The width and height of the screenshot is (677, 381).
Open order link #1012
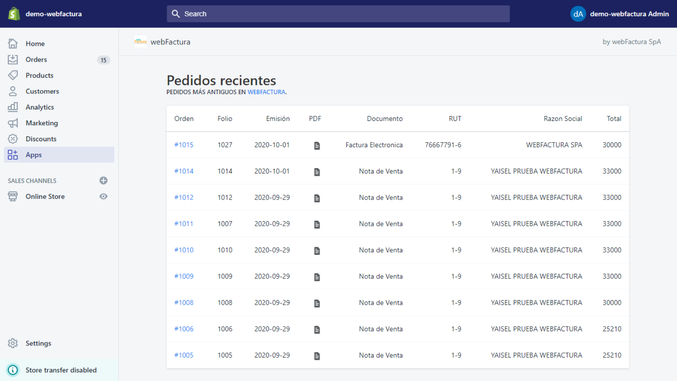pos(184,197)
